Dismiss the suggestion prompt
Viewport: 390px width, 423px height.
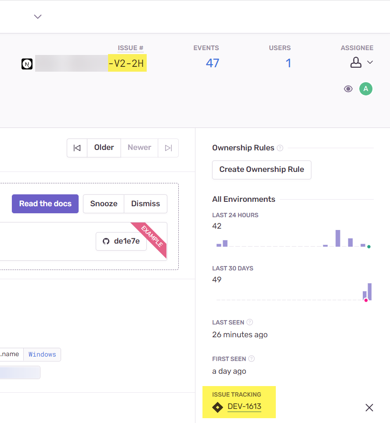tap(145, 204)
